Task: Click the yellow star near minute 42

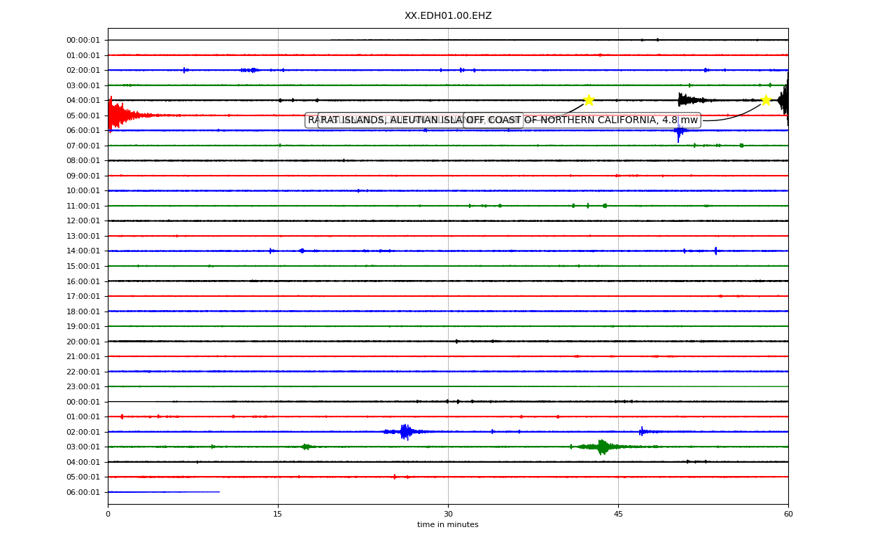Action: 589,100
